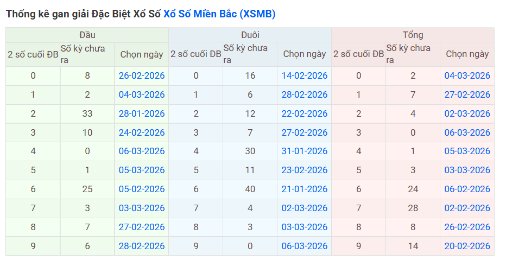Select the 20-02-2026 date for Tổng 9
Image resolution: width=506 pixels, height=266 pixels.
(x=467, y=246)
